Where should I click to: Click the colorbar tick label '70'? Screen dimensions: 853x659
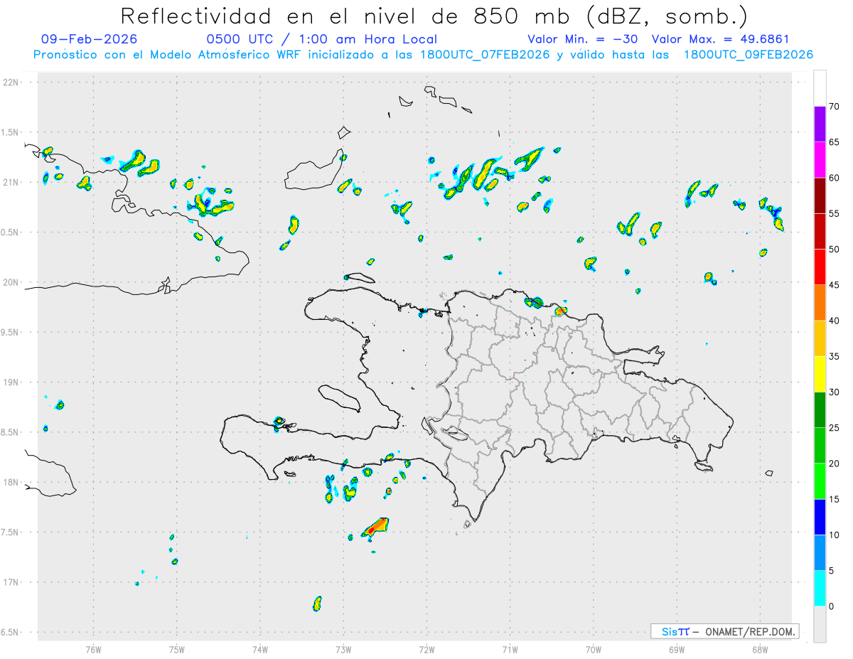click(834, 107)
